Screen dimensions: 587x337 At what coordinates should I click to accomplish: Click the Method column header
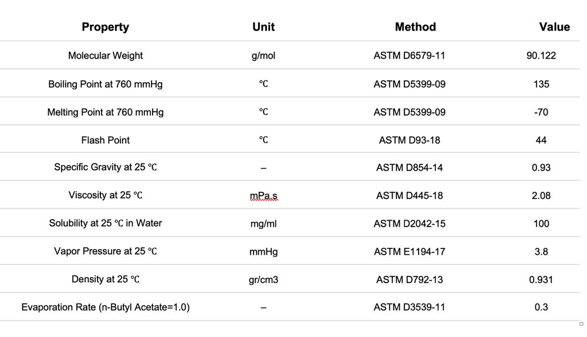[415, 27]
